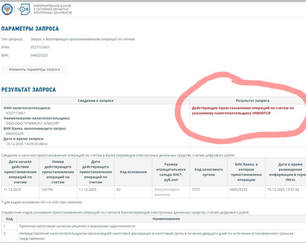
Task: Click the electronic documents service icon
Action: (24, 9)
